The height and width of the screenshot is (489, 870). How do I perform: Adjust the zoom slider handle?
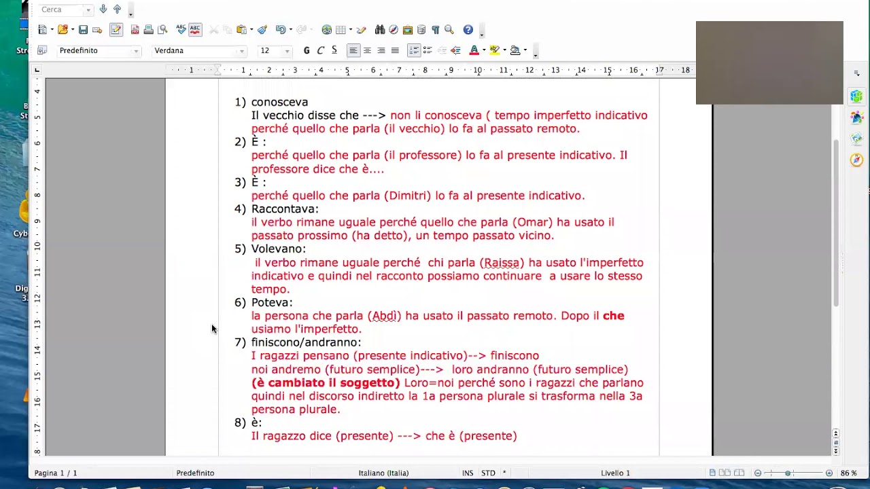(x=788, y=473)
